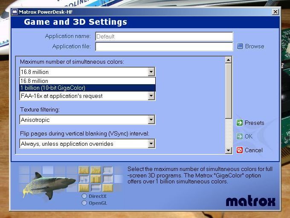This screenshot has width=290, height=218.
Task: Open the simultaneous colors dropdown arrow
Action: tap(151, 72)
